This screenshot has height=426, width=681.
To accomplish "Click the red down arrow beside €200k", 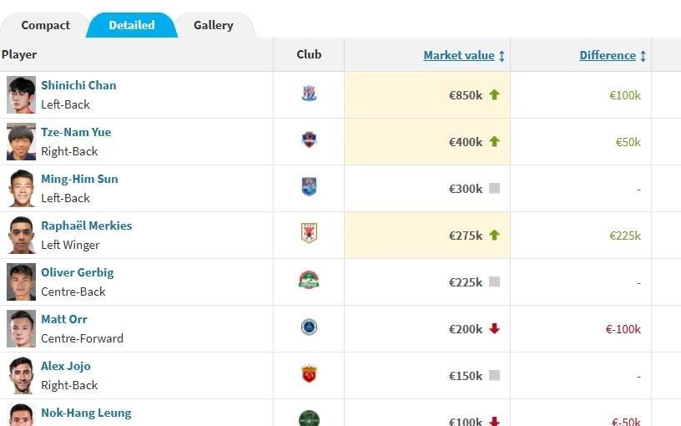I will coord(494,329).
